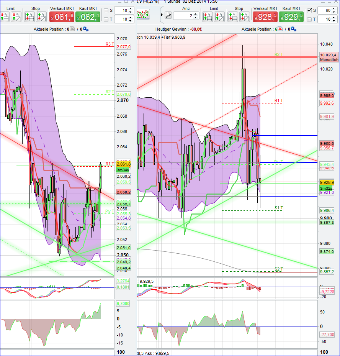Expand the toolbar arrow beside the wrench icon
340x356 pixels.
(161, 15)
